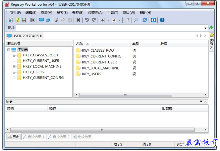
Task: Open the 书签(B) menu
Action: (78, 13)
